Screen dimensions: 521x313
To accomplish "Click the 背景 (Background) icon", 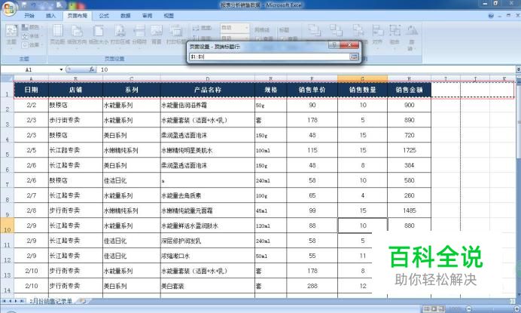I will 156,35.
